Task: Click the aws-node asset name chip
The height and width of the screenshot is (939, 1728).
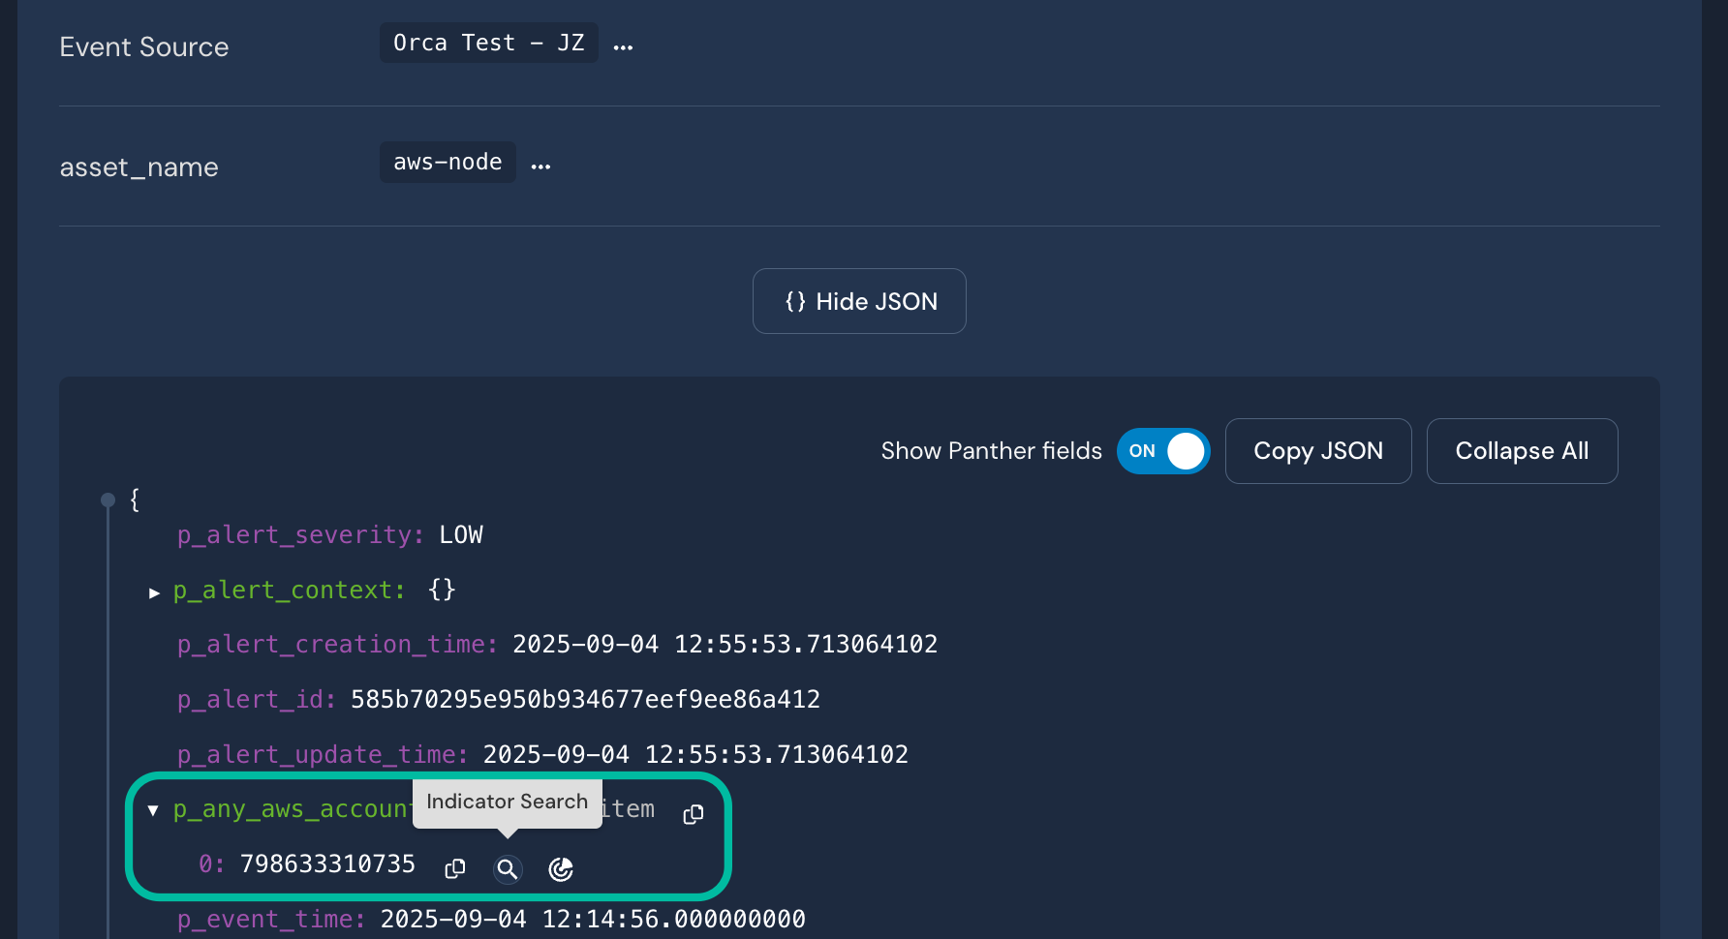Action: tap(447, 162)
